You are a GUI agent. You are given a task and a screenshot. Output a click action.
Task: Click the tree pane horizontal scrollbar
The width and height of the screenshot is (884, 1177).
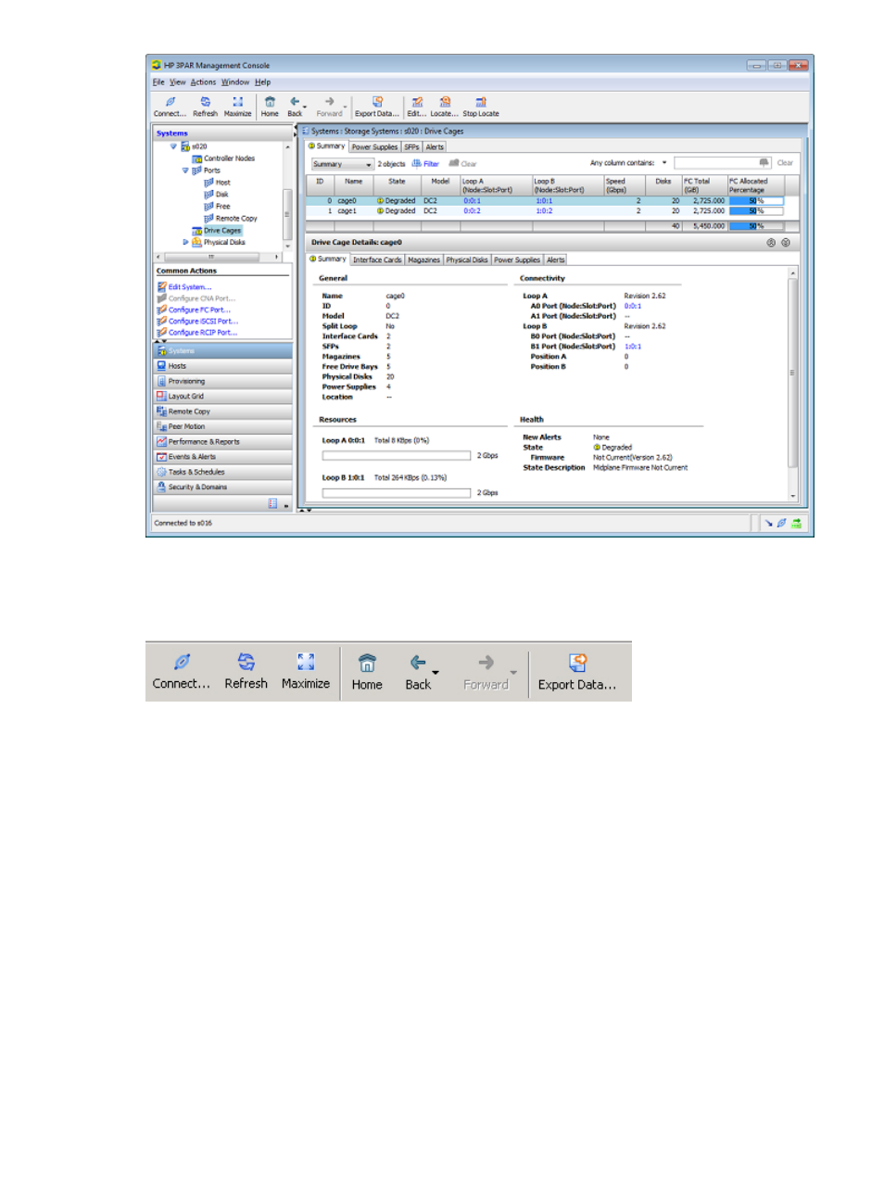[219, 257]
